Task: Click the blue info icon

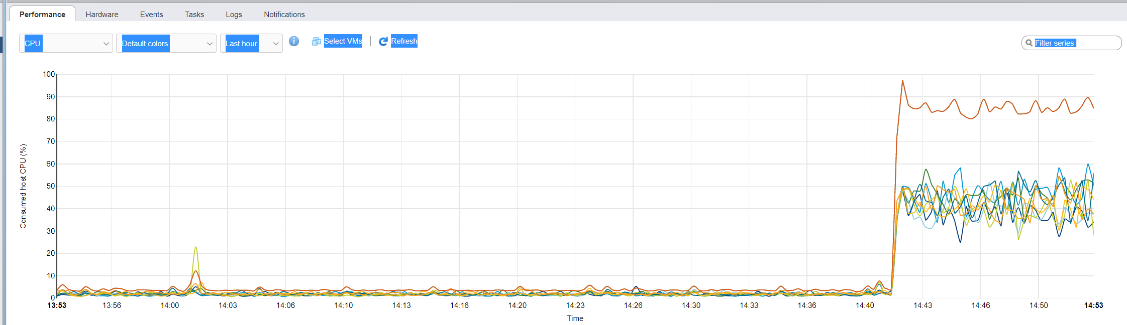Action: tap(294, 41)
